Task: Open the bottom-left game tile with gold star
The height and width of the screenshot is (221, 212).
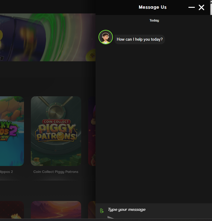Action: tap(12, 211)
